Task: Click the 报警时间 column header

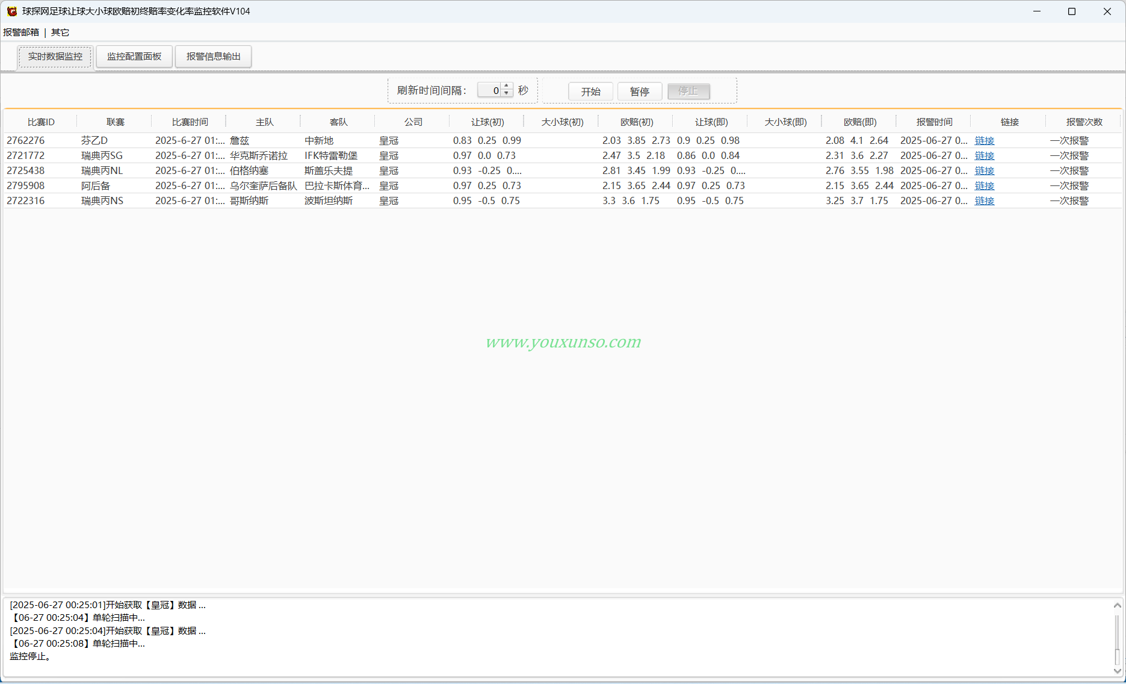Action: click(x=935, y=122)
